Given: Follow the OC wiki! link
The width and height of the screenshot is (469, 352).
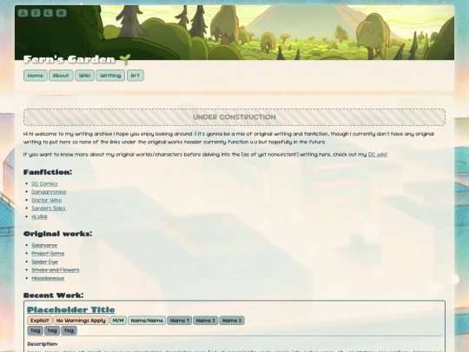Looking at the screenshot, I should [x=378, y=155].
